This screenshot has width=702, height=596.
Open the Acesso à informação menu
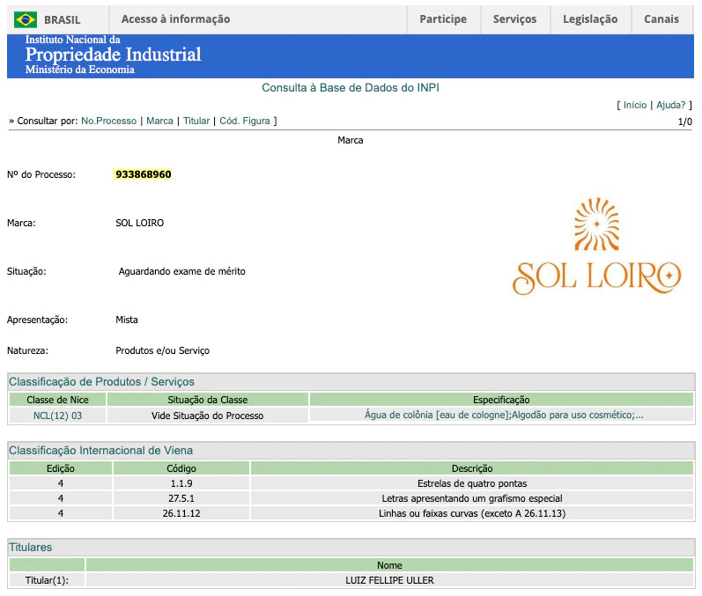pyautogui.click(x=175, y=19)
